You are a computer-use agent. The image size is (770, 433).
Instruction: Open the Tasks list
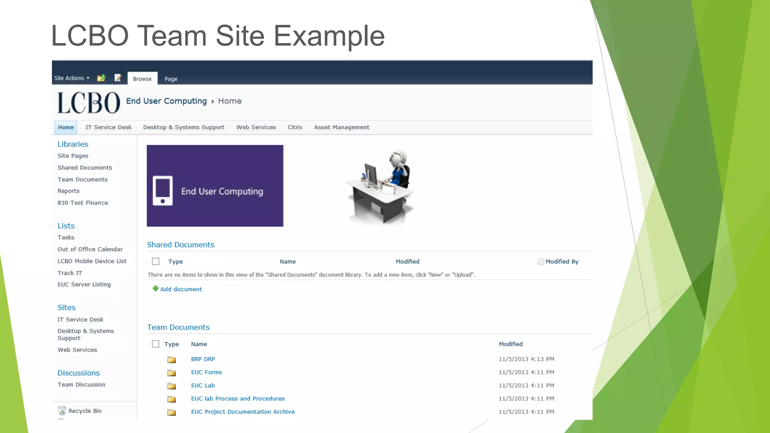tap(66, 238)
